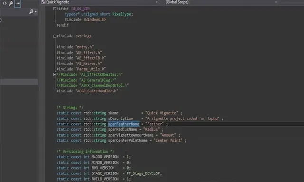Collapse the #ifdef AE_OS_WIN block
304x182 pixels.
55,9
